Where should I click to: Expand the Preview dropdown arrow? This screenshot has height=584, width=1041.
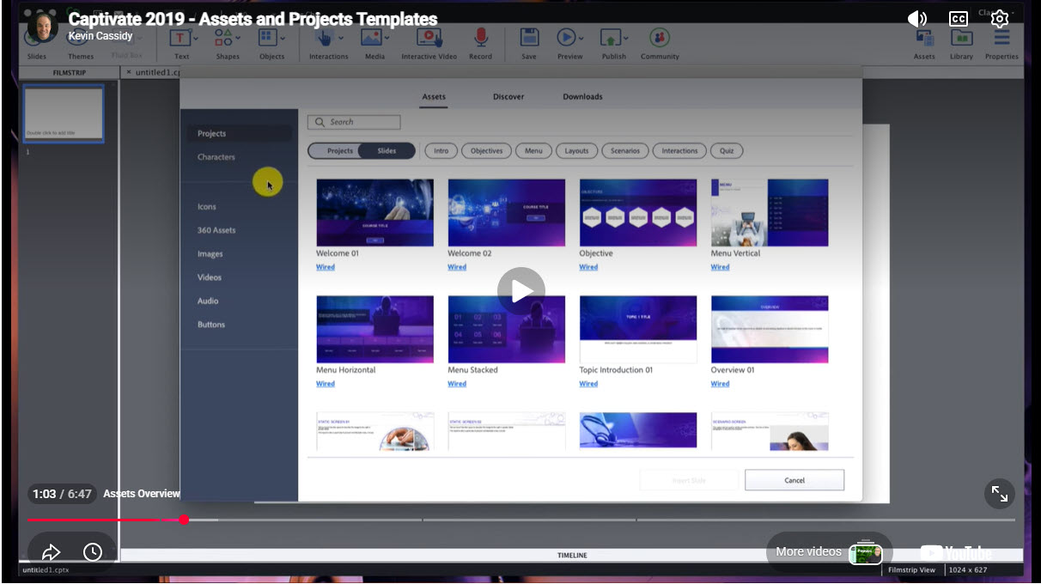581,39
